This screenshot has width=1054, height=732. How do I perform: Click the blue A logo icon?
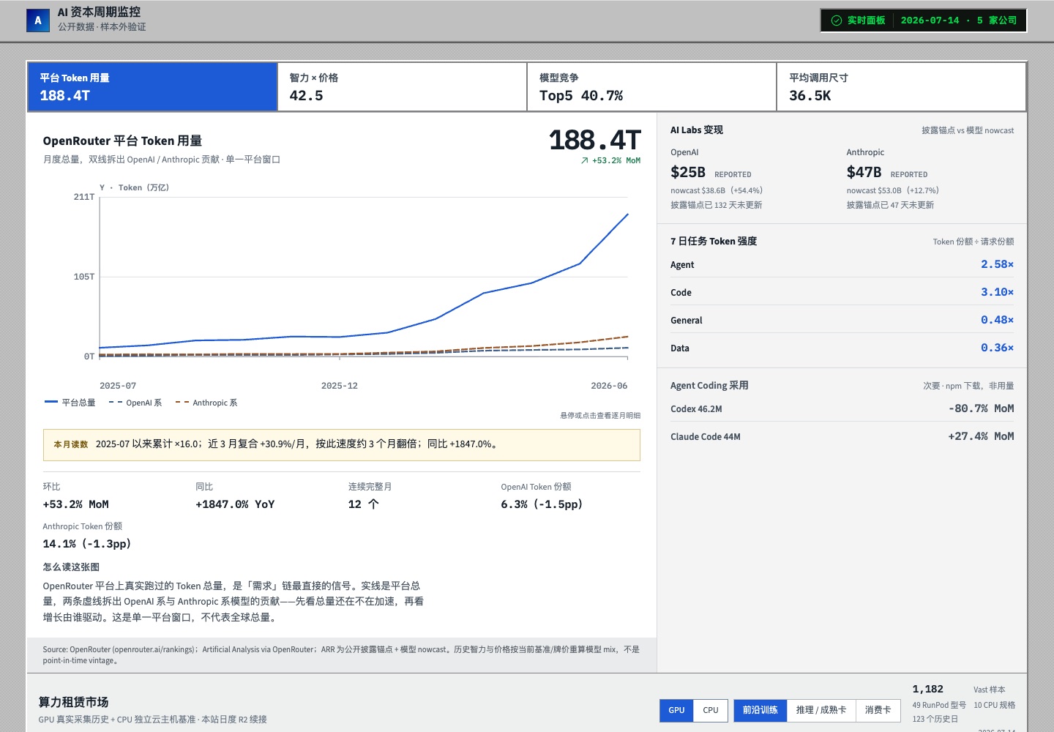coord(38,20)
